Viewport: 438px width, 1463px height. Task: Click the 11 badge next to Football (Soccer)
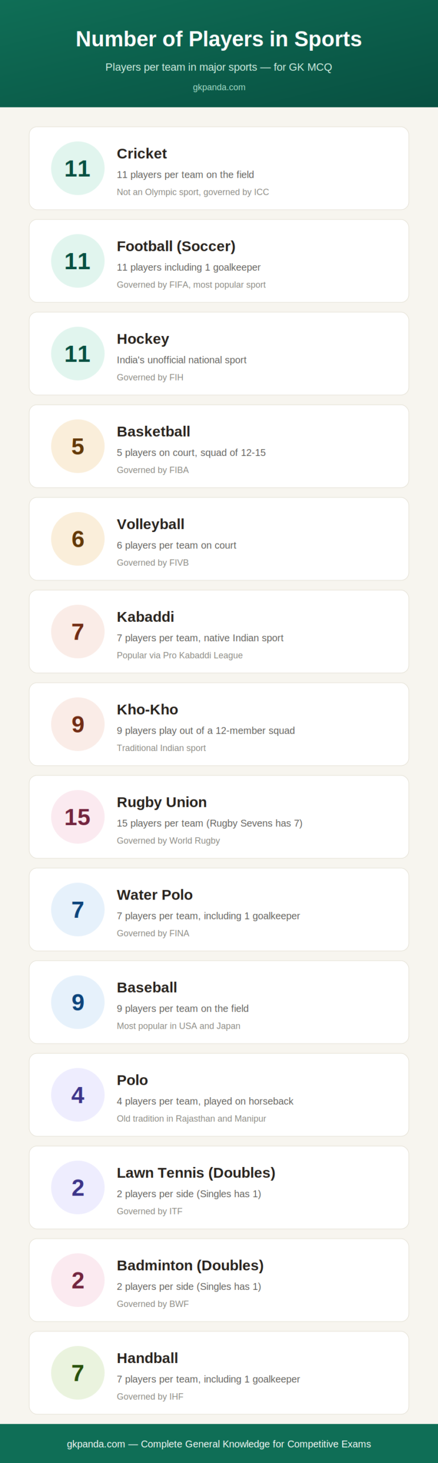click(78, 261)
